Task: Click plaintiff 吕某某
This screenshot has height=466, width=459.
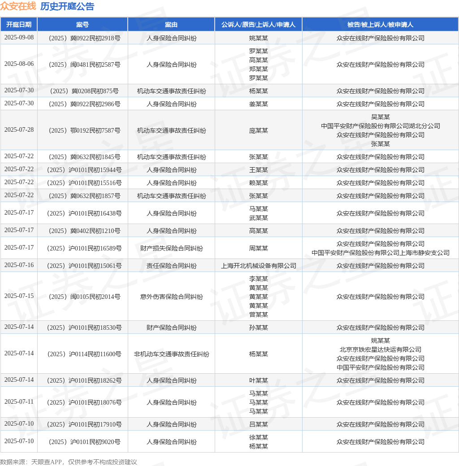Action: pyautogui.click(x=259, y=425)
